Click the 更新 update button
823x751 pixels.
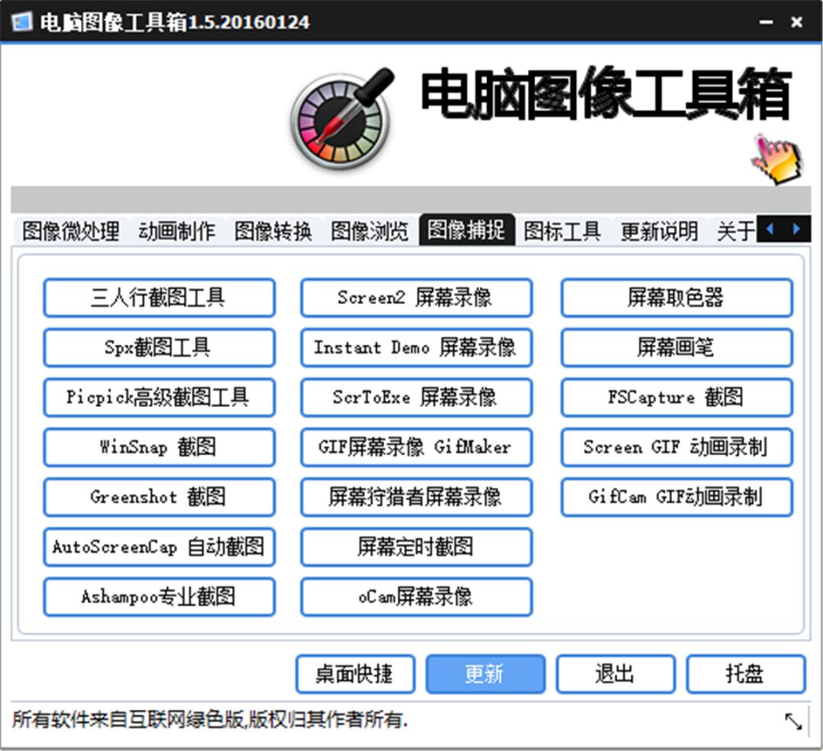(x=485, y=673)
